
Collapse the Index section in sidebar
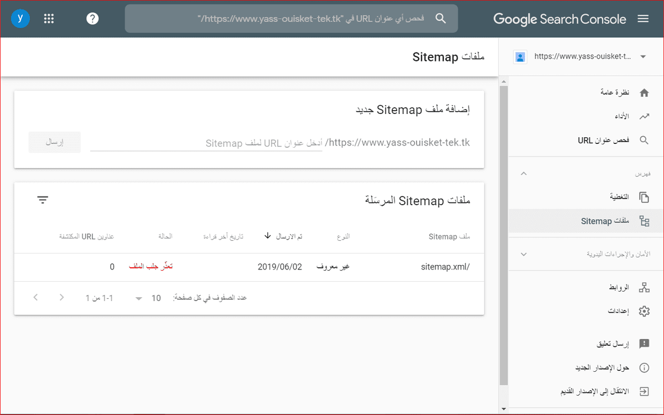point(524,174)
